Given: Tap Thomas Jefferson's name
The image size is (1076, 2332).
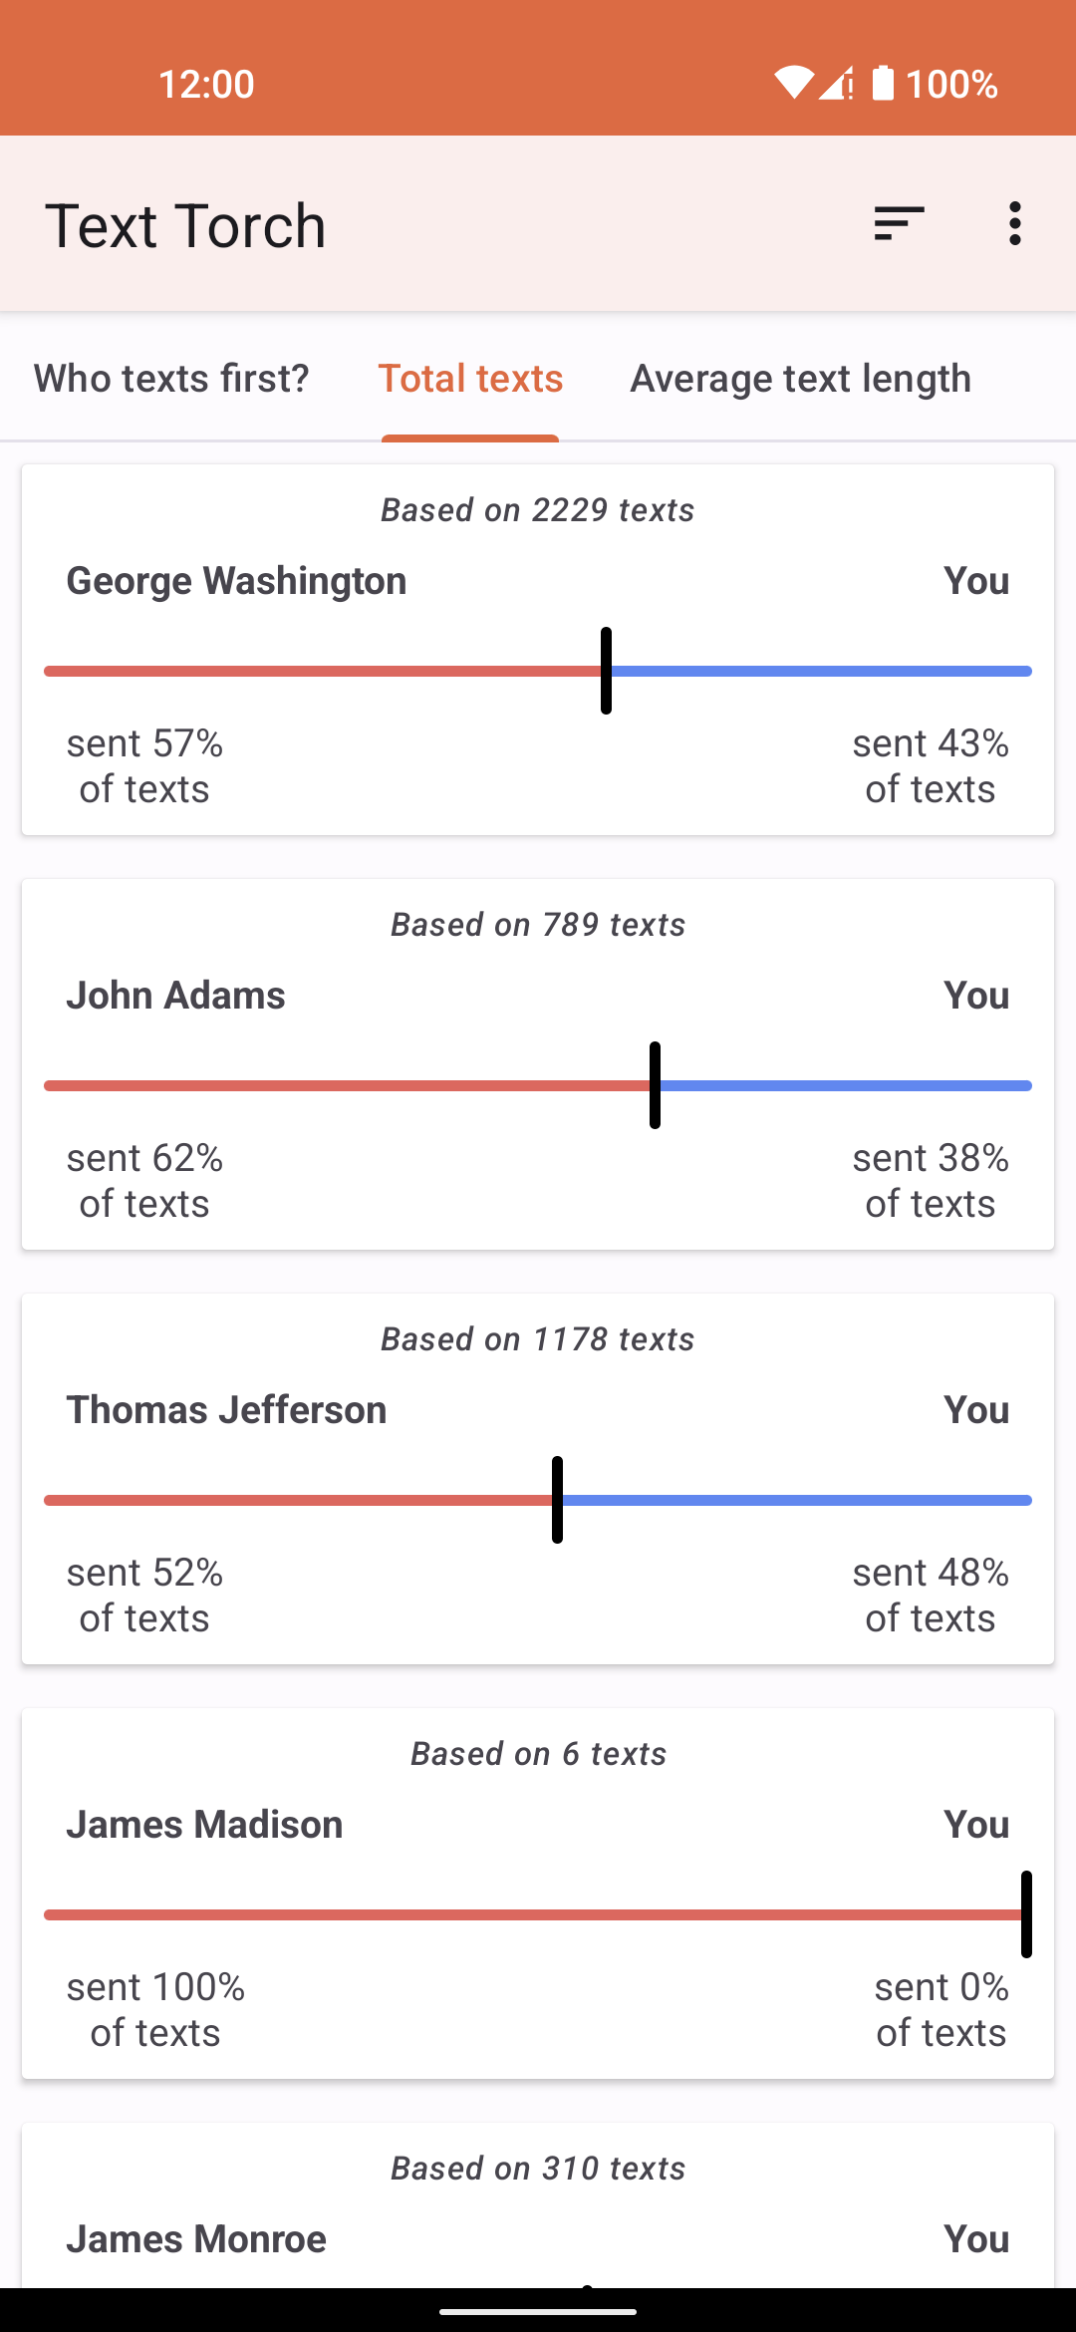Looking at the screenshot, I should pyautogui.click(x=226, y=1410).
